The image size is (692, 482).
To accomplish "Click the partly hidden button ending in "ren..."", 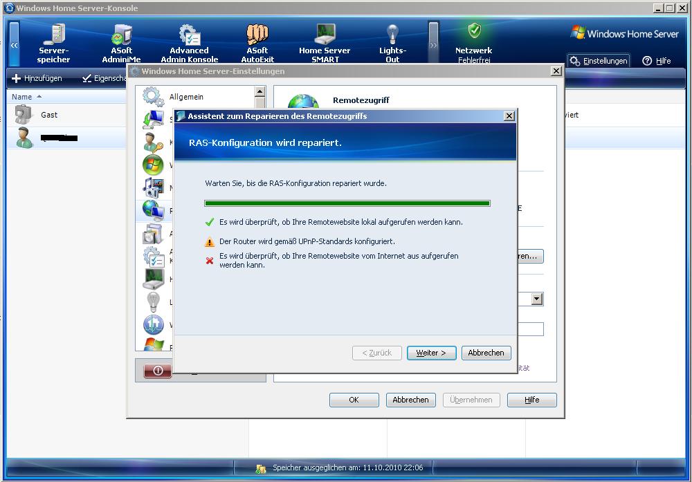I will (x=531, y=257).
